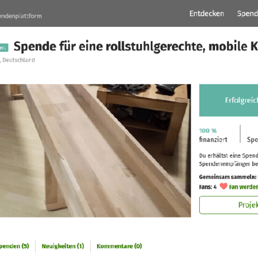Click the red heart fan icon
This screenshot has height=258, width=258.
(224, 186)
